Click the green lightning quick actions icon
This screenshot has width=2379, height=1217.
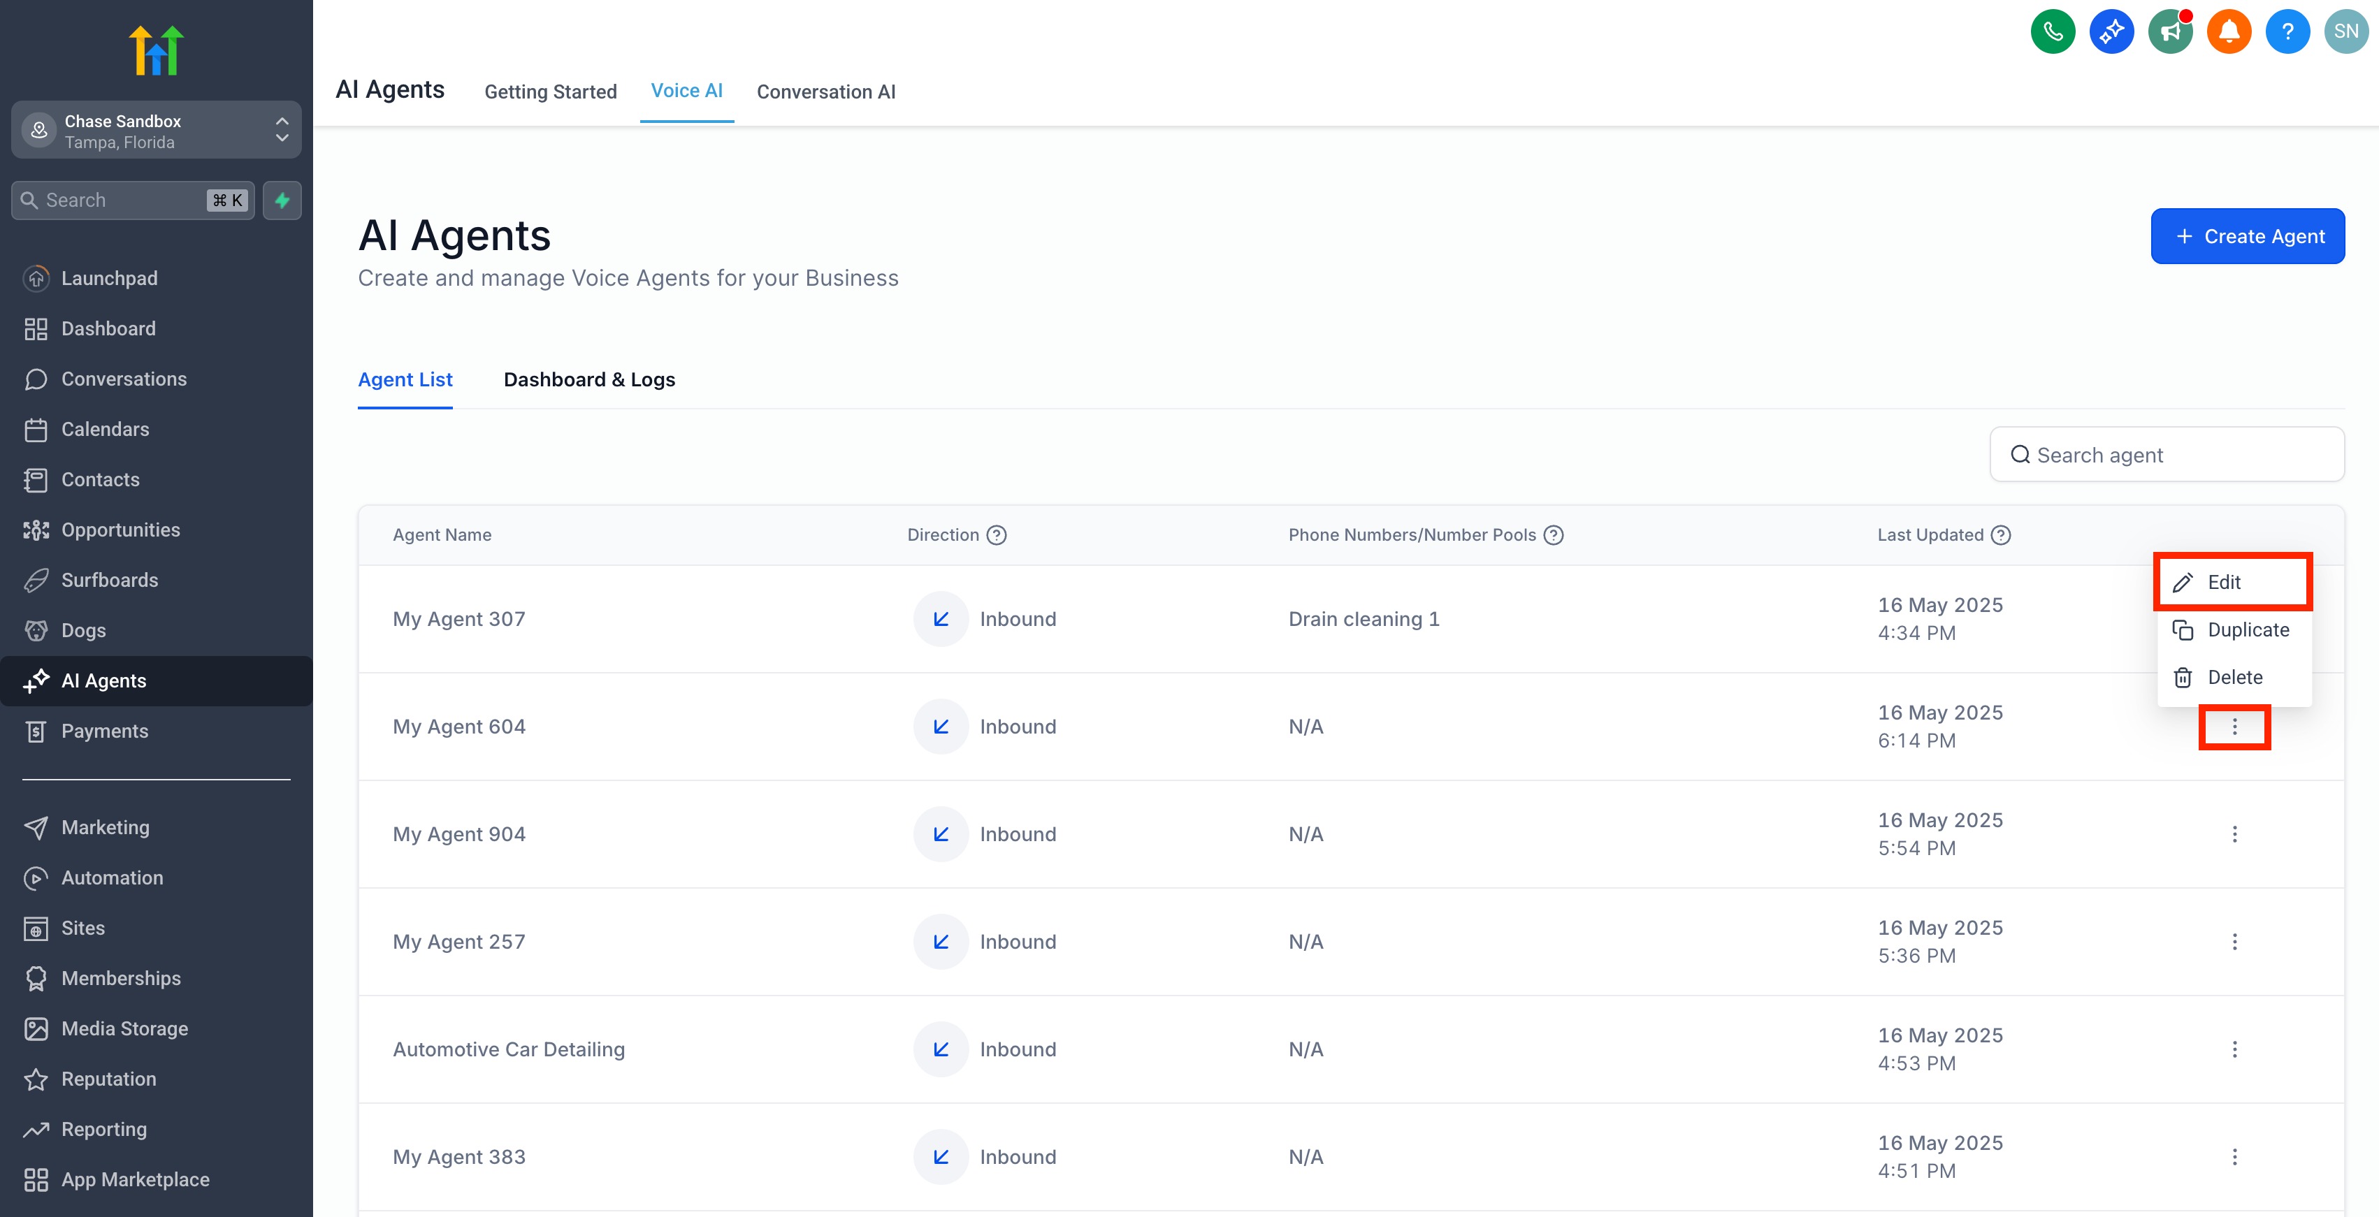(282, 201)
